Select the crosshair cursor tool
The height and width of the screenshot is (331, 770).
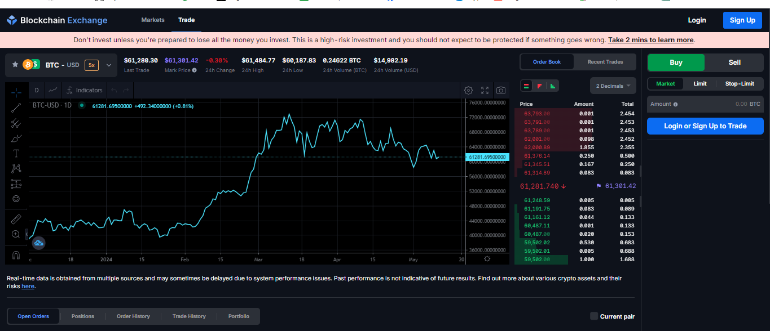coord(16,93)
